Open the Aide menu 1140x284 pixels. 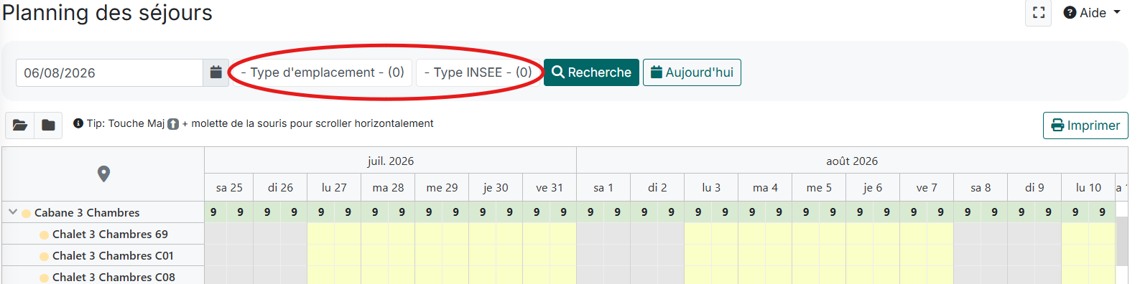pyautogui.click(x=1092, y=13)
